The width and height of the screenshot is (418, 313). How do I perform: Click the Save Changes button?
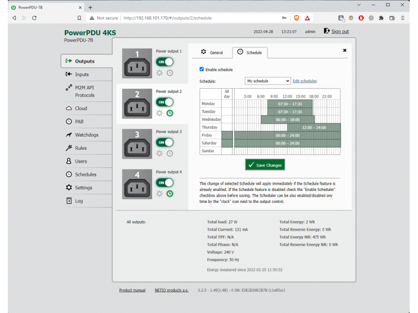point(265,165)
